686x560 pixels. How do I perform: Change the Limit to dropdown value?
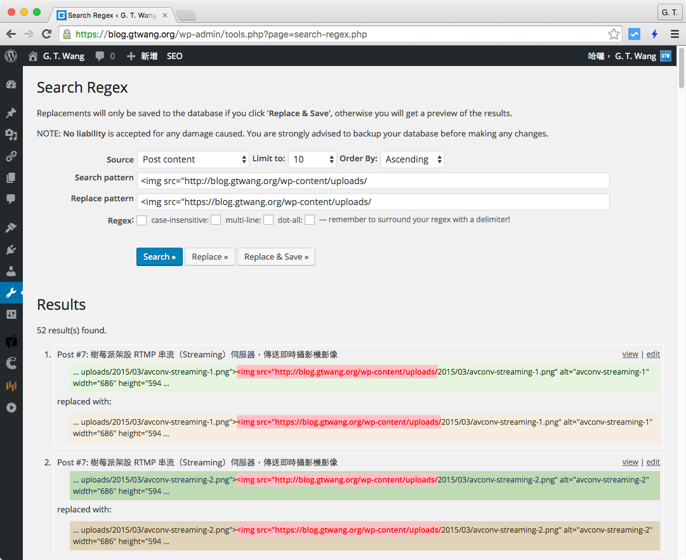click(312, 159)
